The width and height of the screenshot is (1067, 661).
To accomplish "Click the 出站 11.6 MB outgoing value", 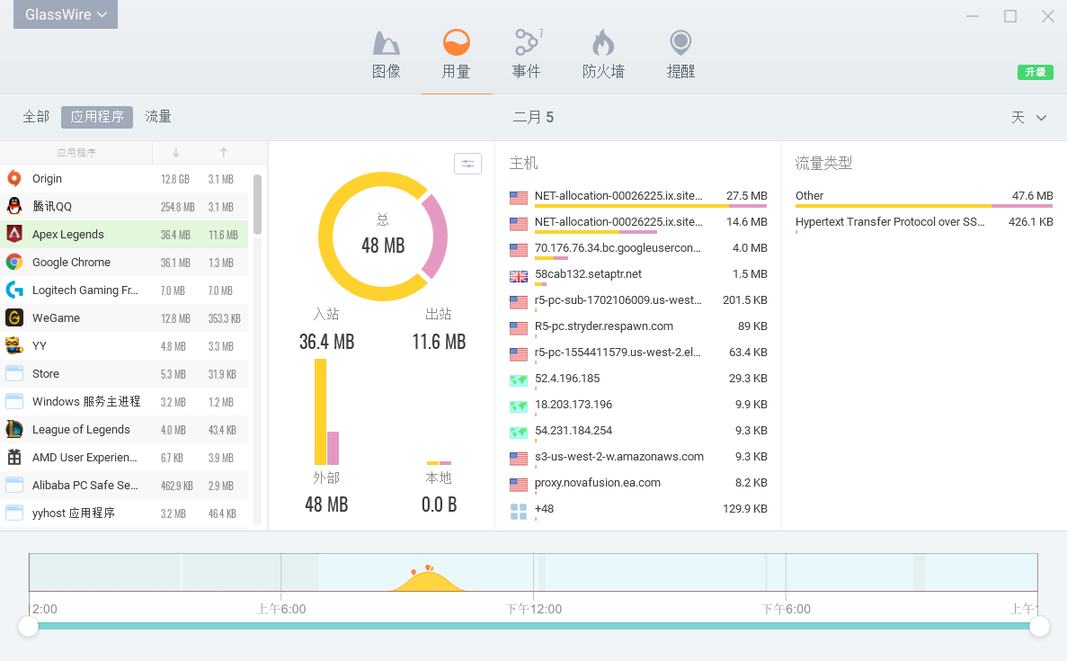I will pos(439,342).
